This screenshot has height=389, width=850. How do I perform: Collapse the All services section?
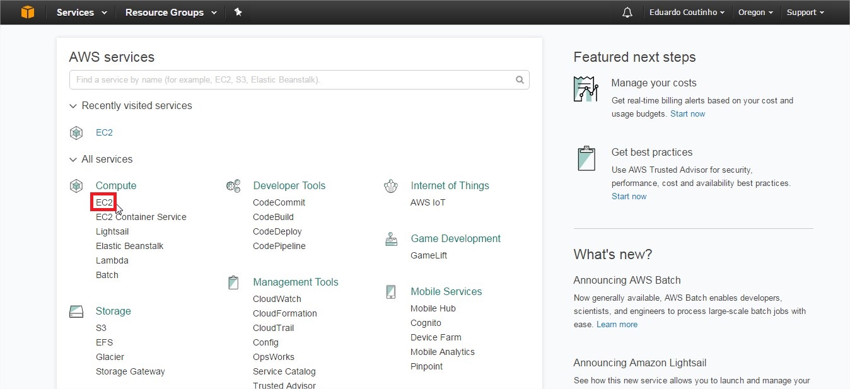tap(101, 159)
